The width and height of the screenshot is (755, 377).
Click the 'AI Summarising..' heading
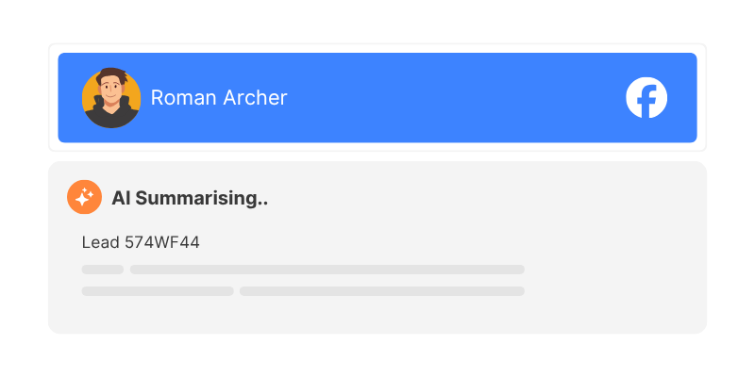(x=190, y=198)
